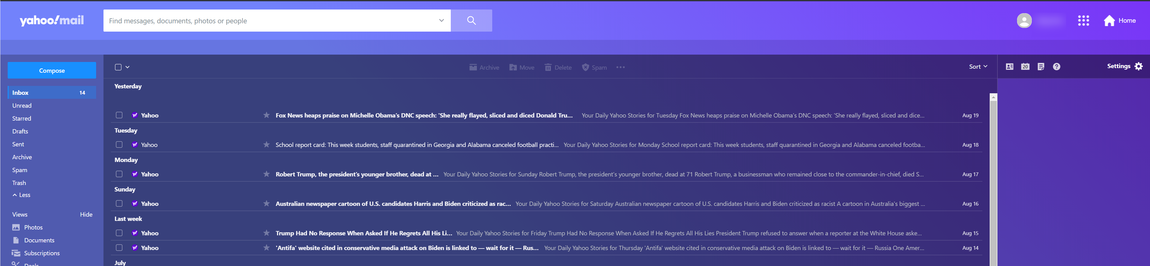Open the Starred folder
Viewport: 1150px width, 266px height.
pos(22,119)
